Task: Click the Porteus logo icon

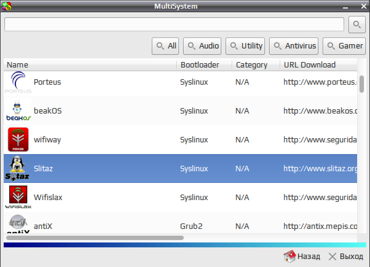Action: 18,82
